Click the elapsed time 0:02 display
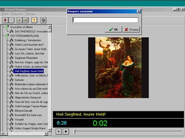The width and height of the screenshot is (185, 139). coord(100,123)
